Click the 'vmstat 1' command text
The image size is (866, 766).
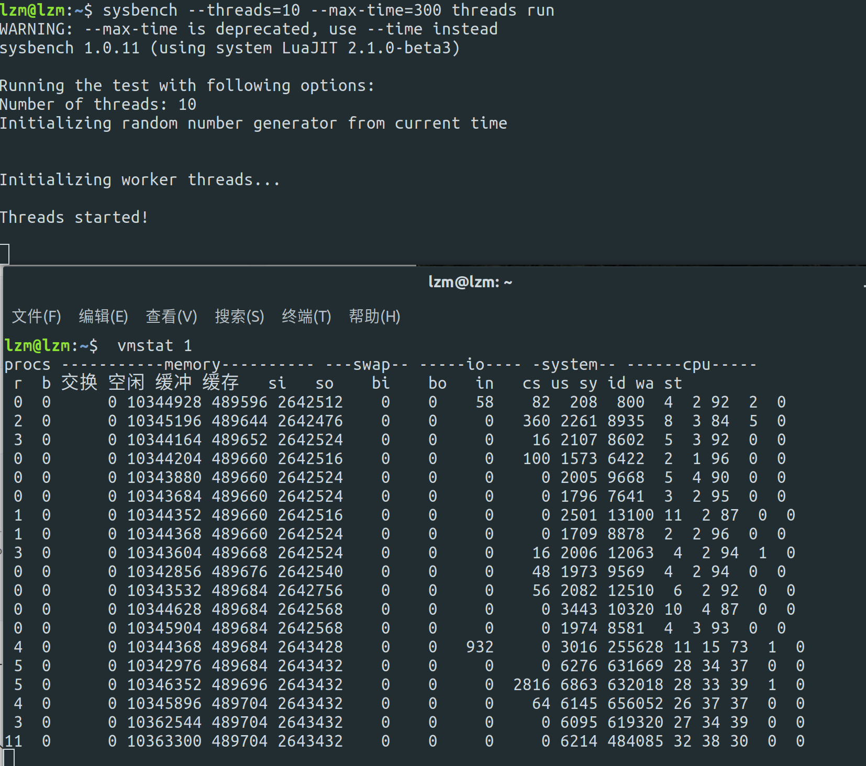click(x=155, y=345)
